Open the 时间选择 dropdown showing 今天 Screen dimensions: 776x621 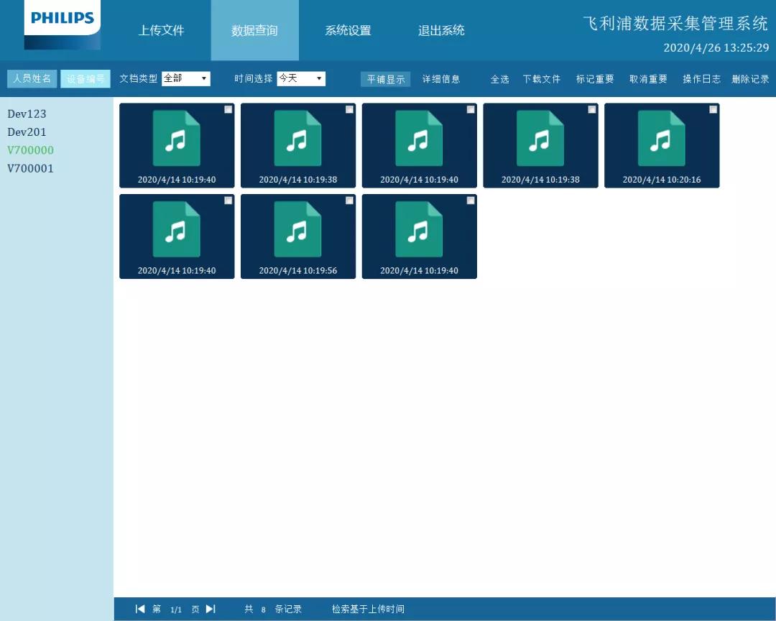(301, 78)
